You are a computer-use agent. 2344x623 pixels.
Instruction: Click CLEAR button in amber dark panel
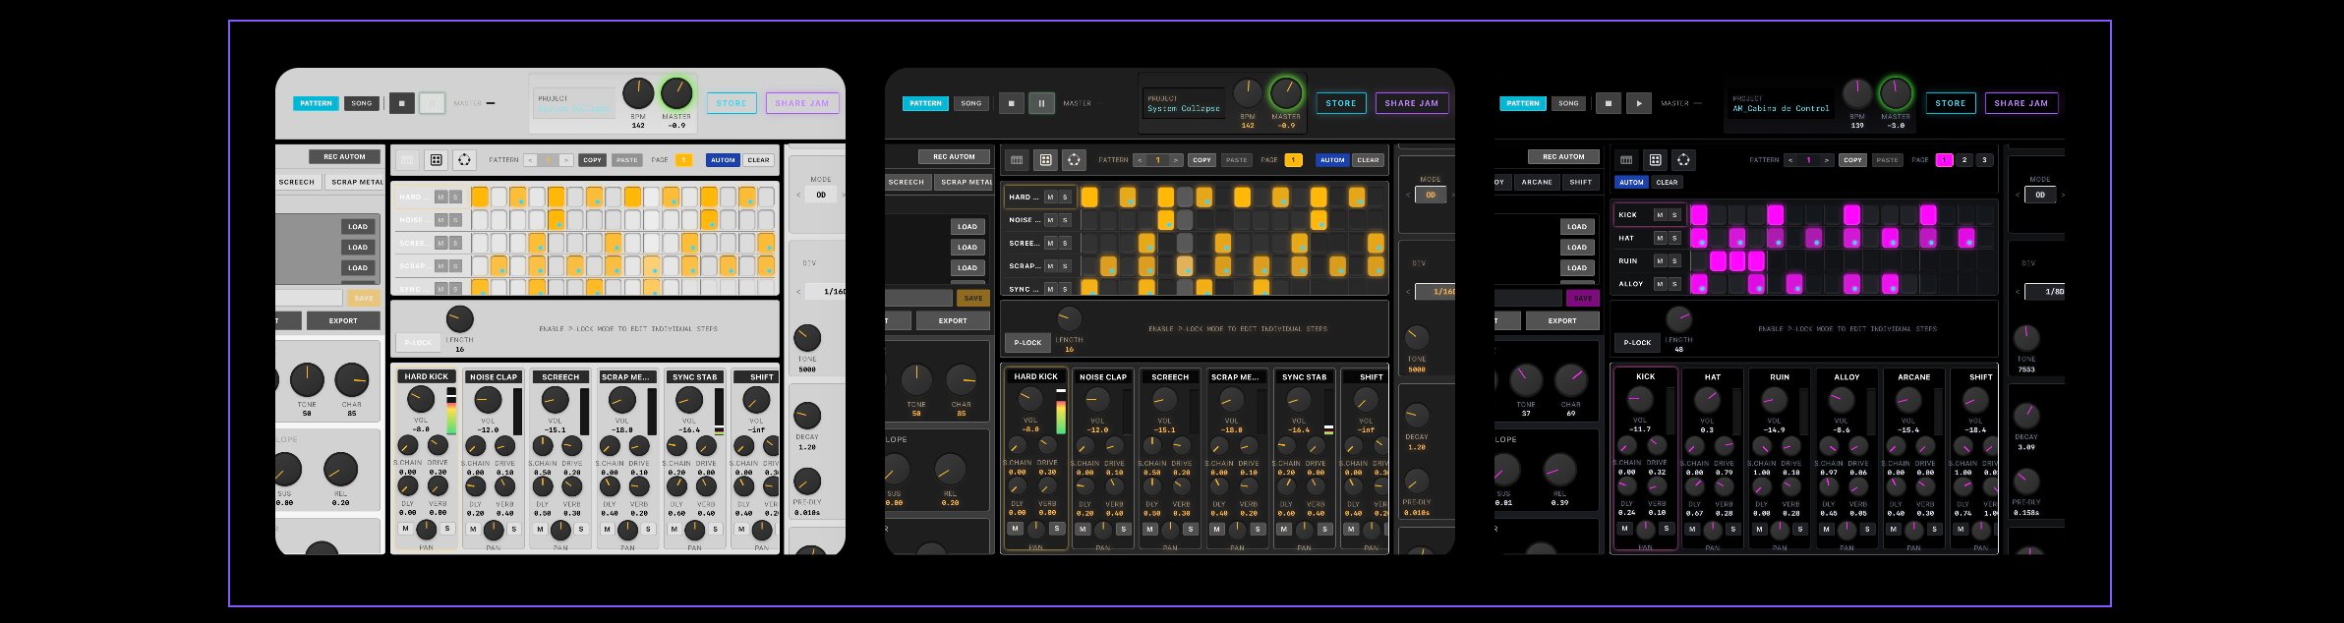(1368, 160)
